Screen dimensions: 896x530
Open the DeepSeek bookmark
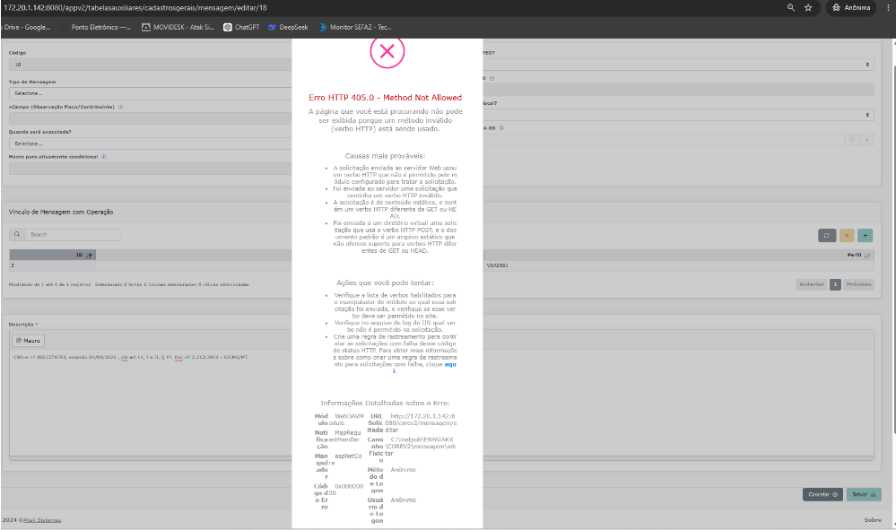(x=288, y=27)
